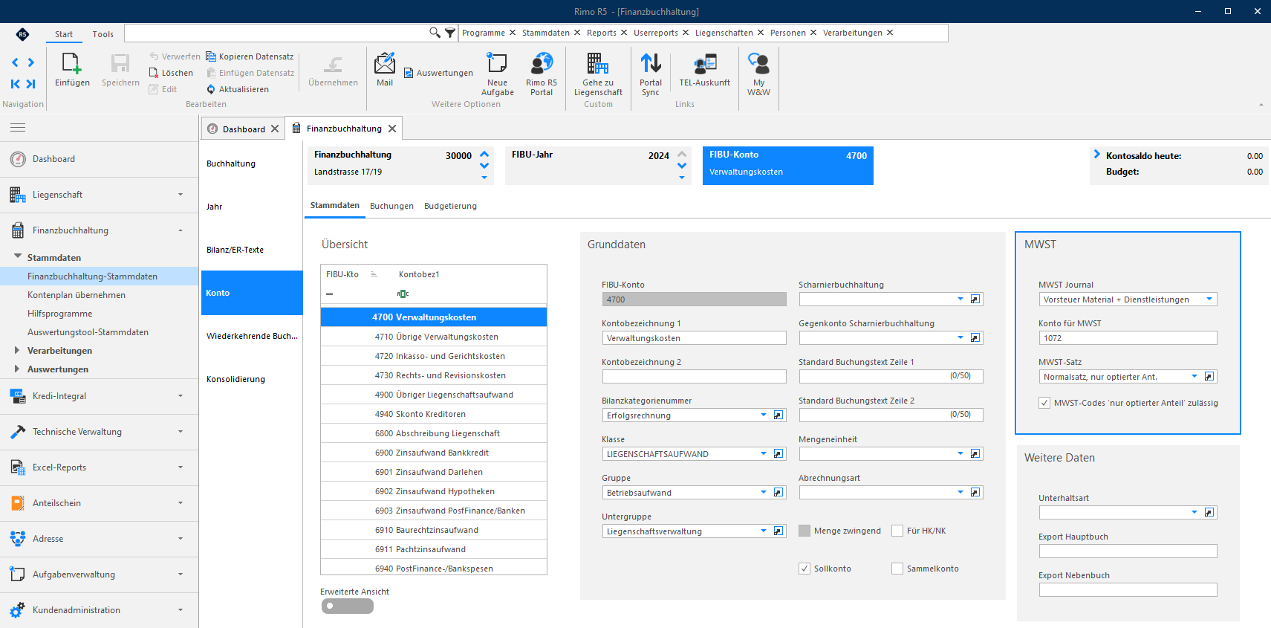The image size is (1271, 628).
Task: Collapse the sidebar with hamburger icon
Action: tap(18, 128)
